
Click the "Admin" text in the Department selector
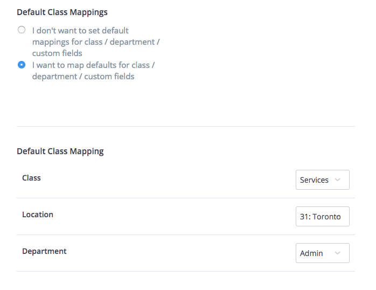click(311, 253)
